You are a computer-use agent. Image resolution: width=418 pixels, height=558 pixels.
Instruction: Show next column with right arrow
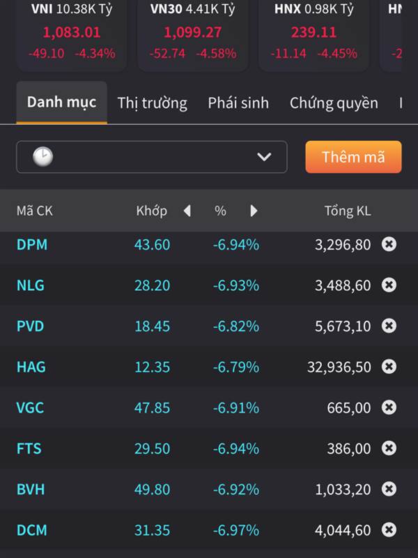[254, 211]
